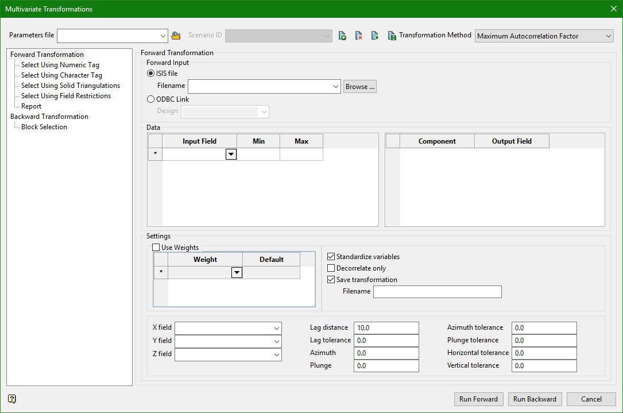Click the add new scenario icon
This screenshot has height=413, width=623.
tap(342, 36)
